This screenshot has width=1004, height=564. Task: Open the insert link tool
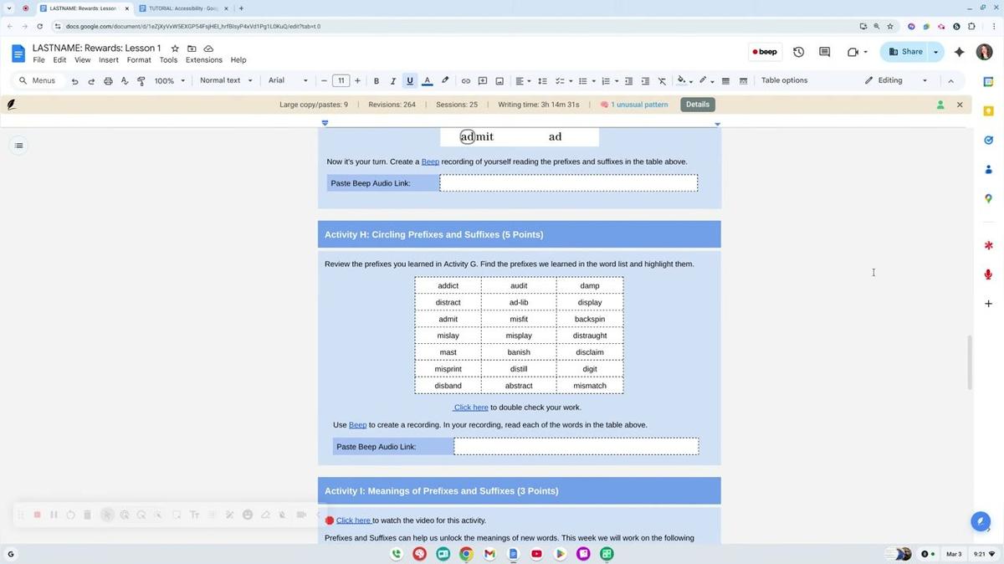pyautogui.click(x=466, y=80)
